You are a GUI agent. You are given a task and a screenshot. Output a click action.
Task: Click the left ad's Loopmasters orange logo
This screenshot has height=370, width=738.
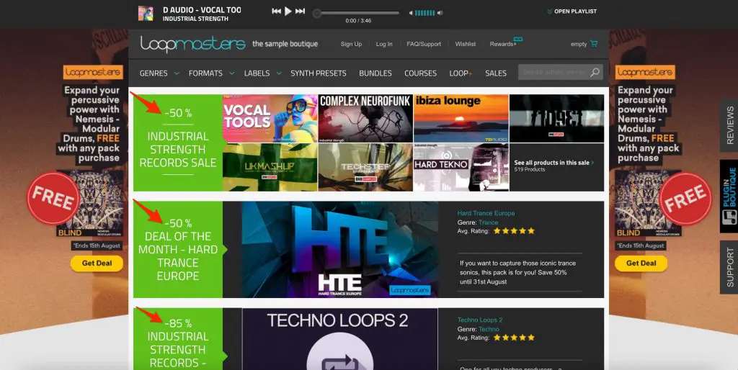(93, 73)
